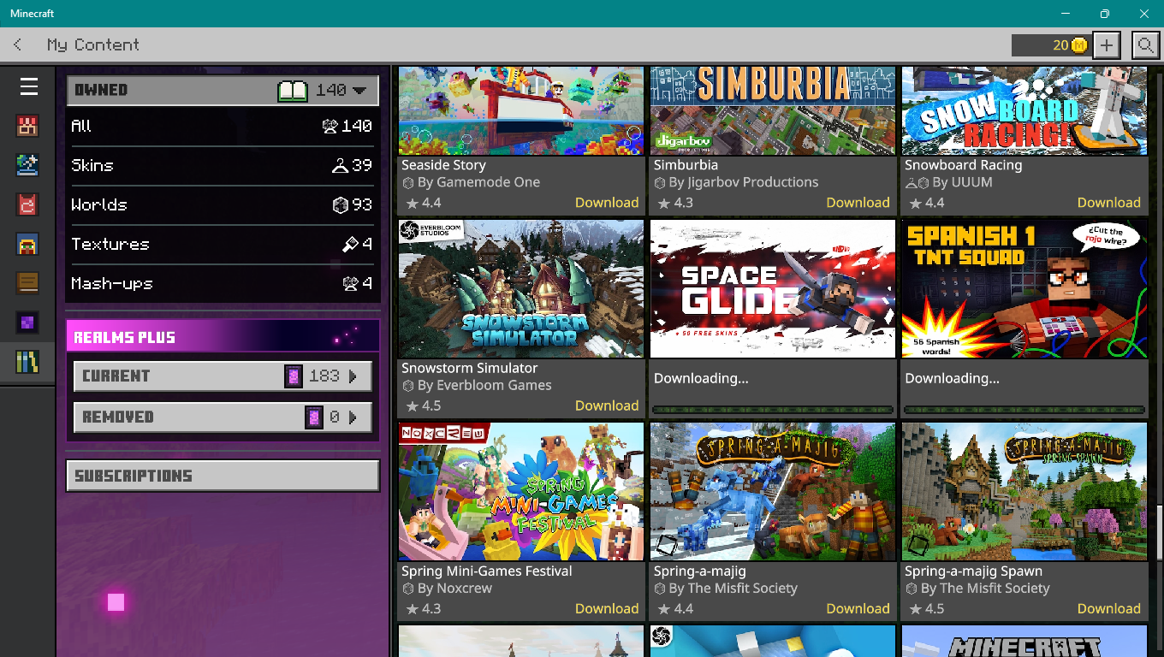Download Simburbia
Viewport: 1164px width, 657px height.
pos(858,203)
